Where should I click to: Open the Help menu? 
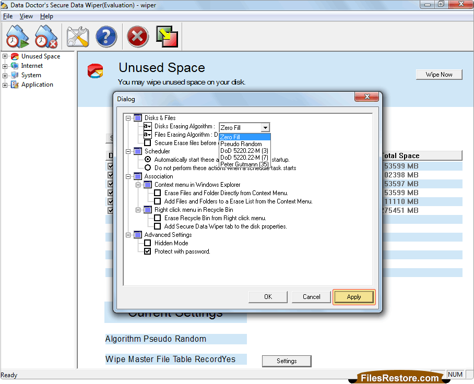(x=46, y=16)
